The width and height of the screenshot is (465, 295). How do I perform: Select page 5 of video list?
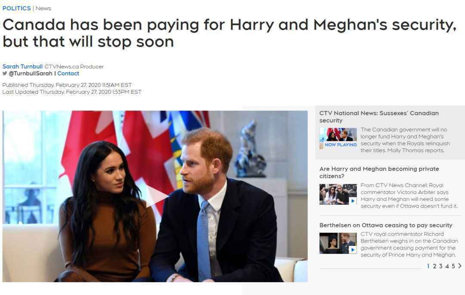pos(453,266)
